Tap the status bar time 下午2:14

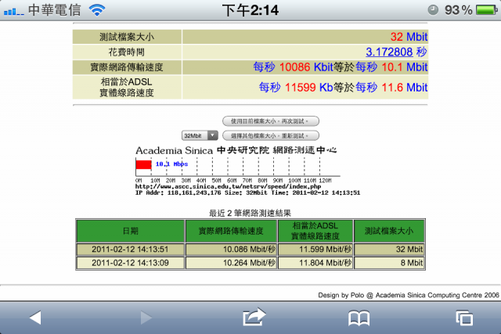pos(250,10)
